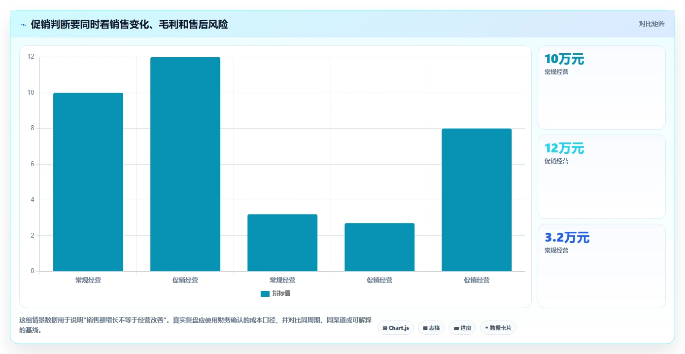Click the y-axis tick label 12
The width and height of the screenshot is (685, 354).
[x=31, y=57]
